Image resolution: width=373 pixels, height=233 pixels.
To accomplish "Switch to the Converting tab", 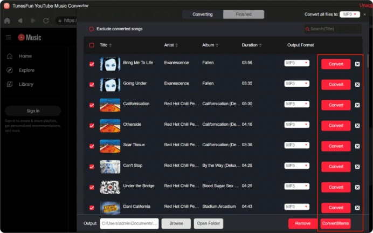I will point(203,14).
